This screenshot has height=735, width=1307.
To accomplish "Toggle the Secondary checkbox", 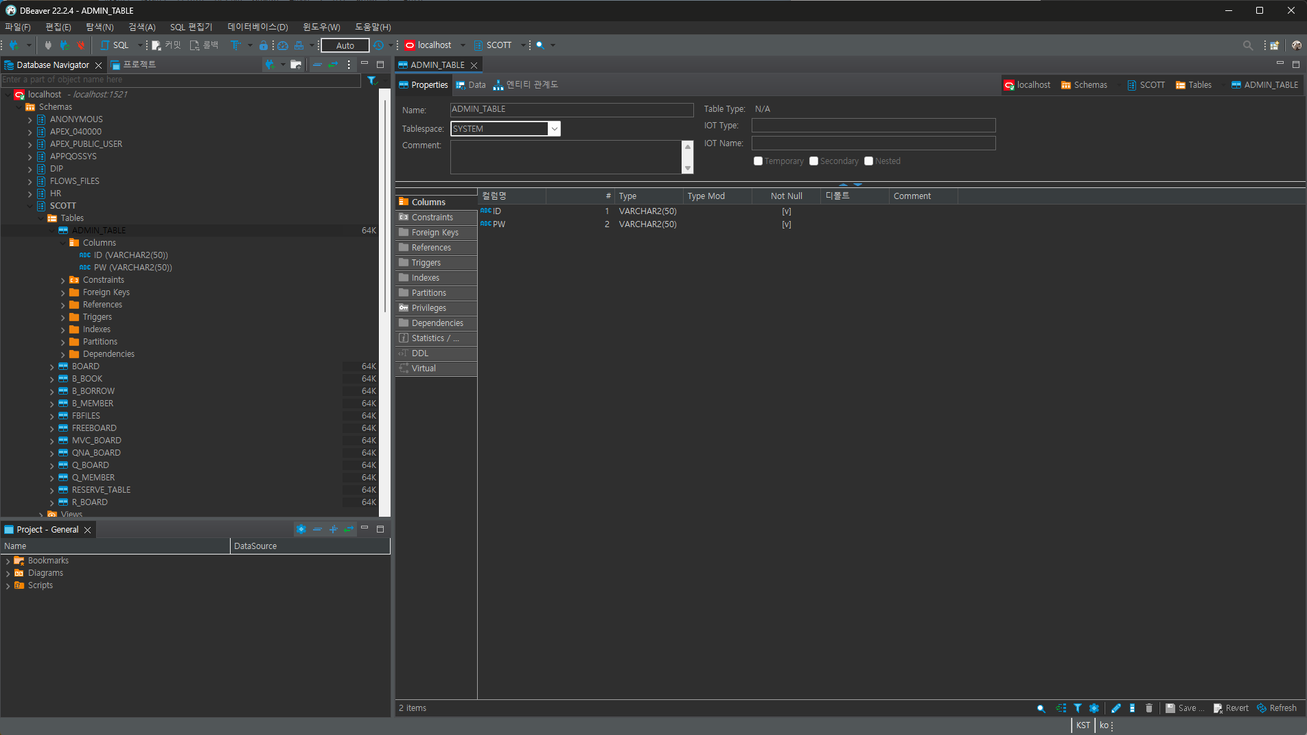I will [x=813, y=161].
